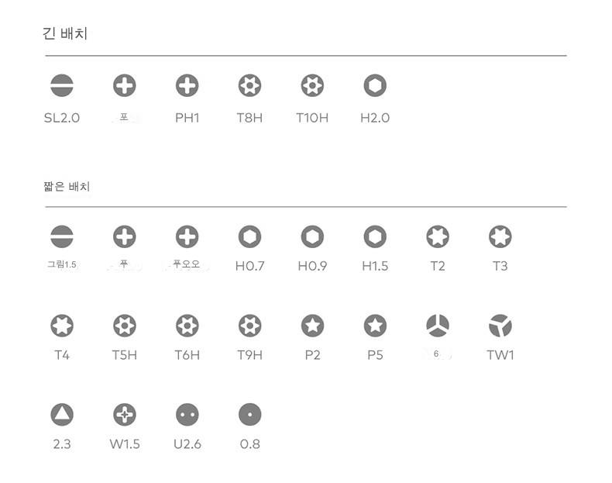Click the P5 pentalobe bit icon
Screen dimensions: 612x483
pos(375,326)
